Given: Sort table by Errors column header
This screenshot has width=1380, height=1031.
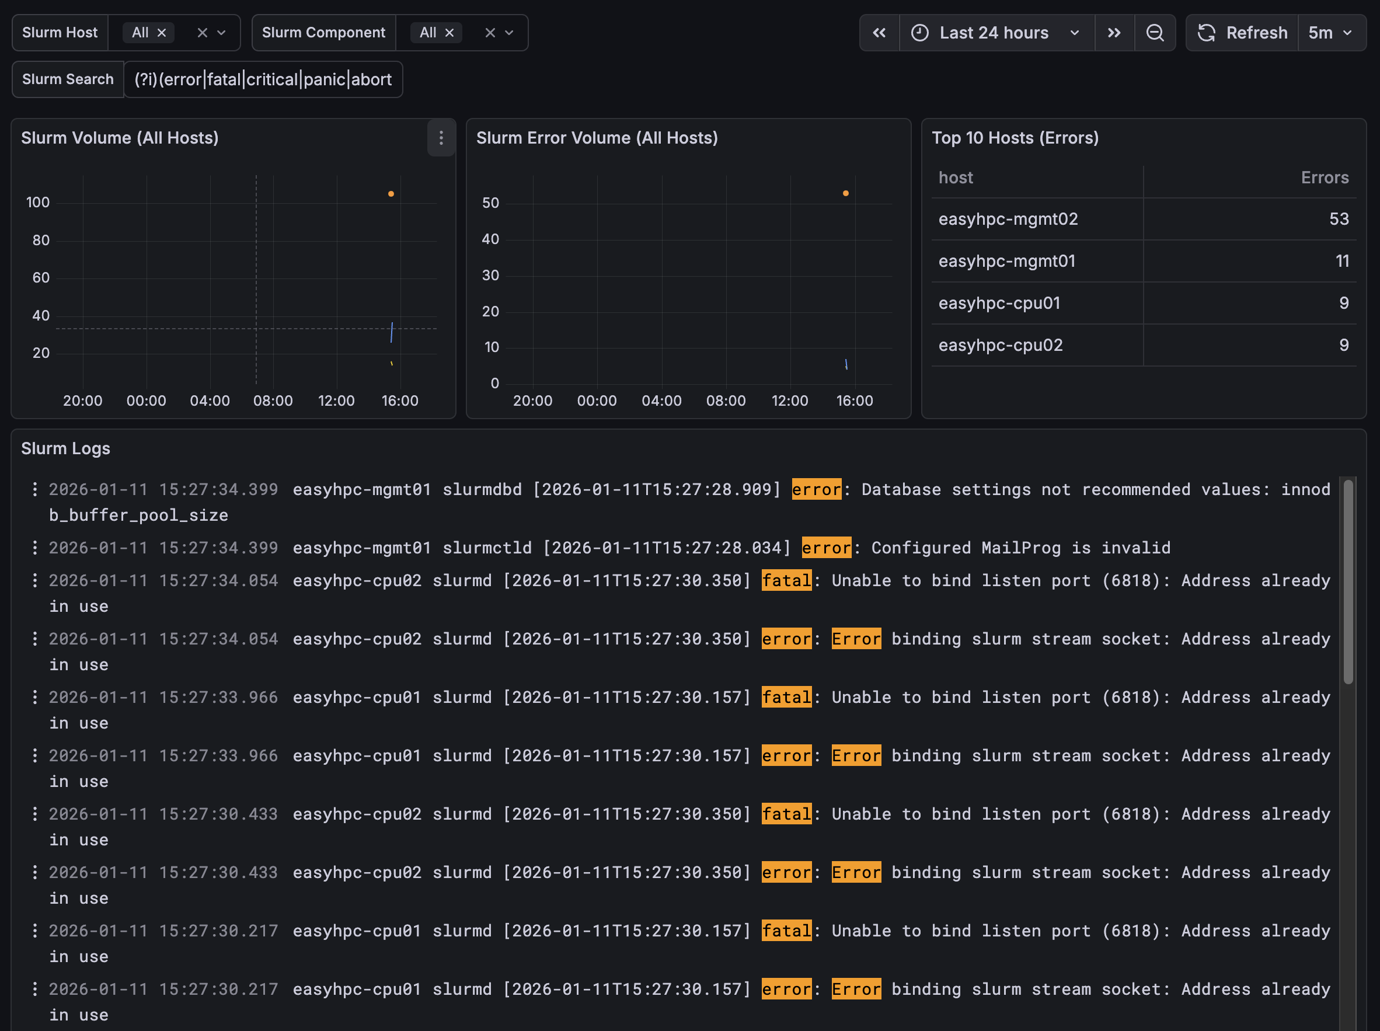Looking at the screenshot, I should pyautogui.click(x=1325, y=178).
